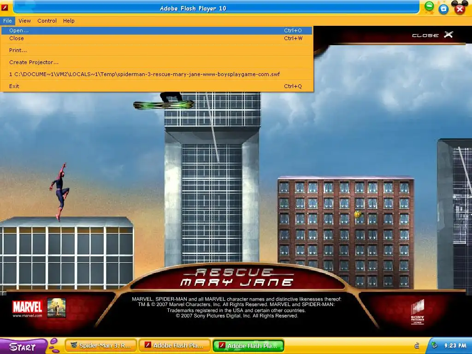The width and height of the screenshot is (472, 354).
Task: Choose Create Projector... option
Action: pyautogui.click(x=157, y=62)
